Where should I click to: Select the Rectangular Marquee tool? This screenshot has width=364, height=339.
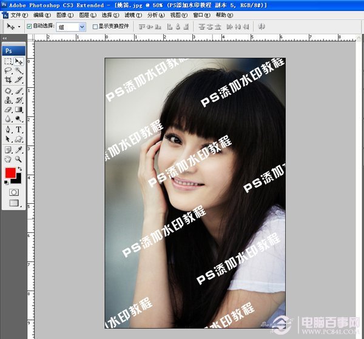tap(8, 61)
